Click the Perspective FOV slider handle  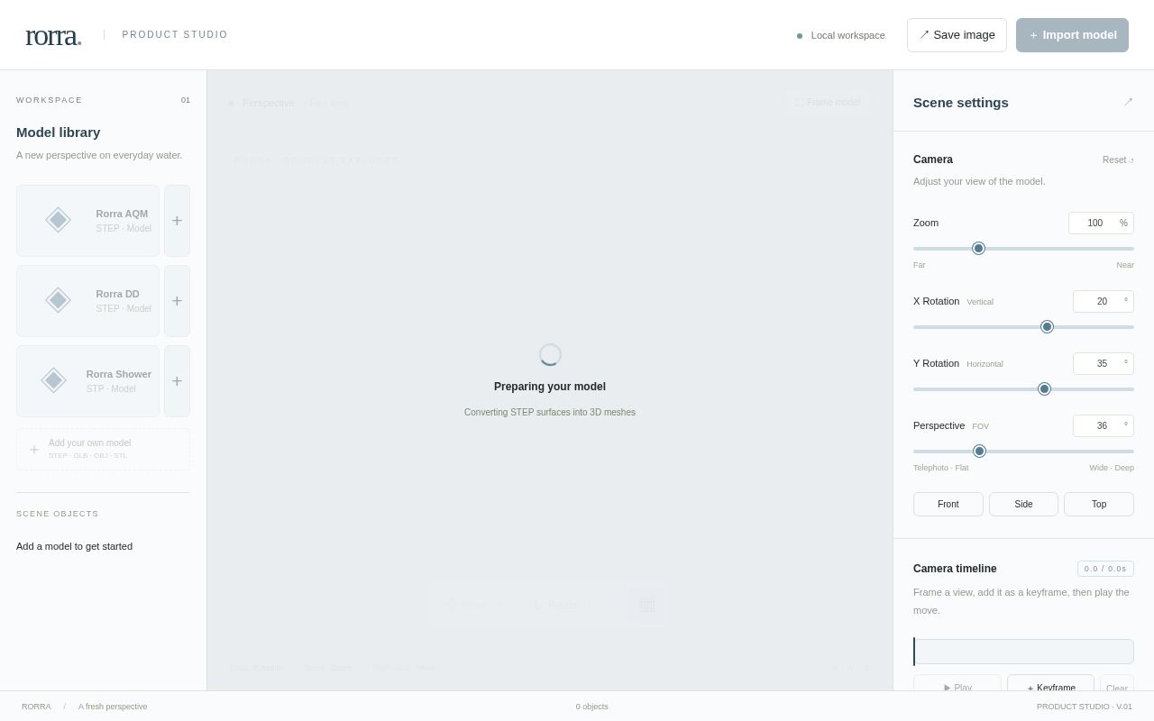pyautogui.click(x=979, y=452)
